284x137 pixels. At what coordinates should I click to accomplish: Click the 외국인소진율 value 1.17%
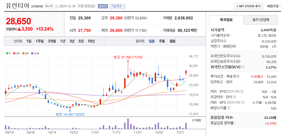point(271,67)
